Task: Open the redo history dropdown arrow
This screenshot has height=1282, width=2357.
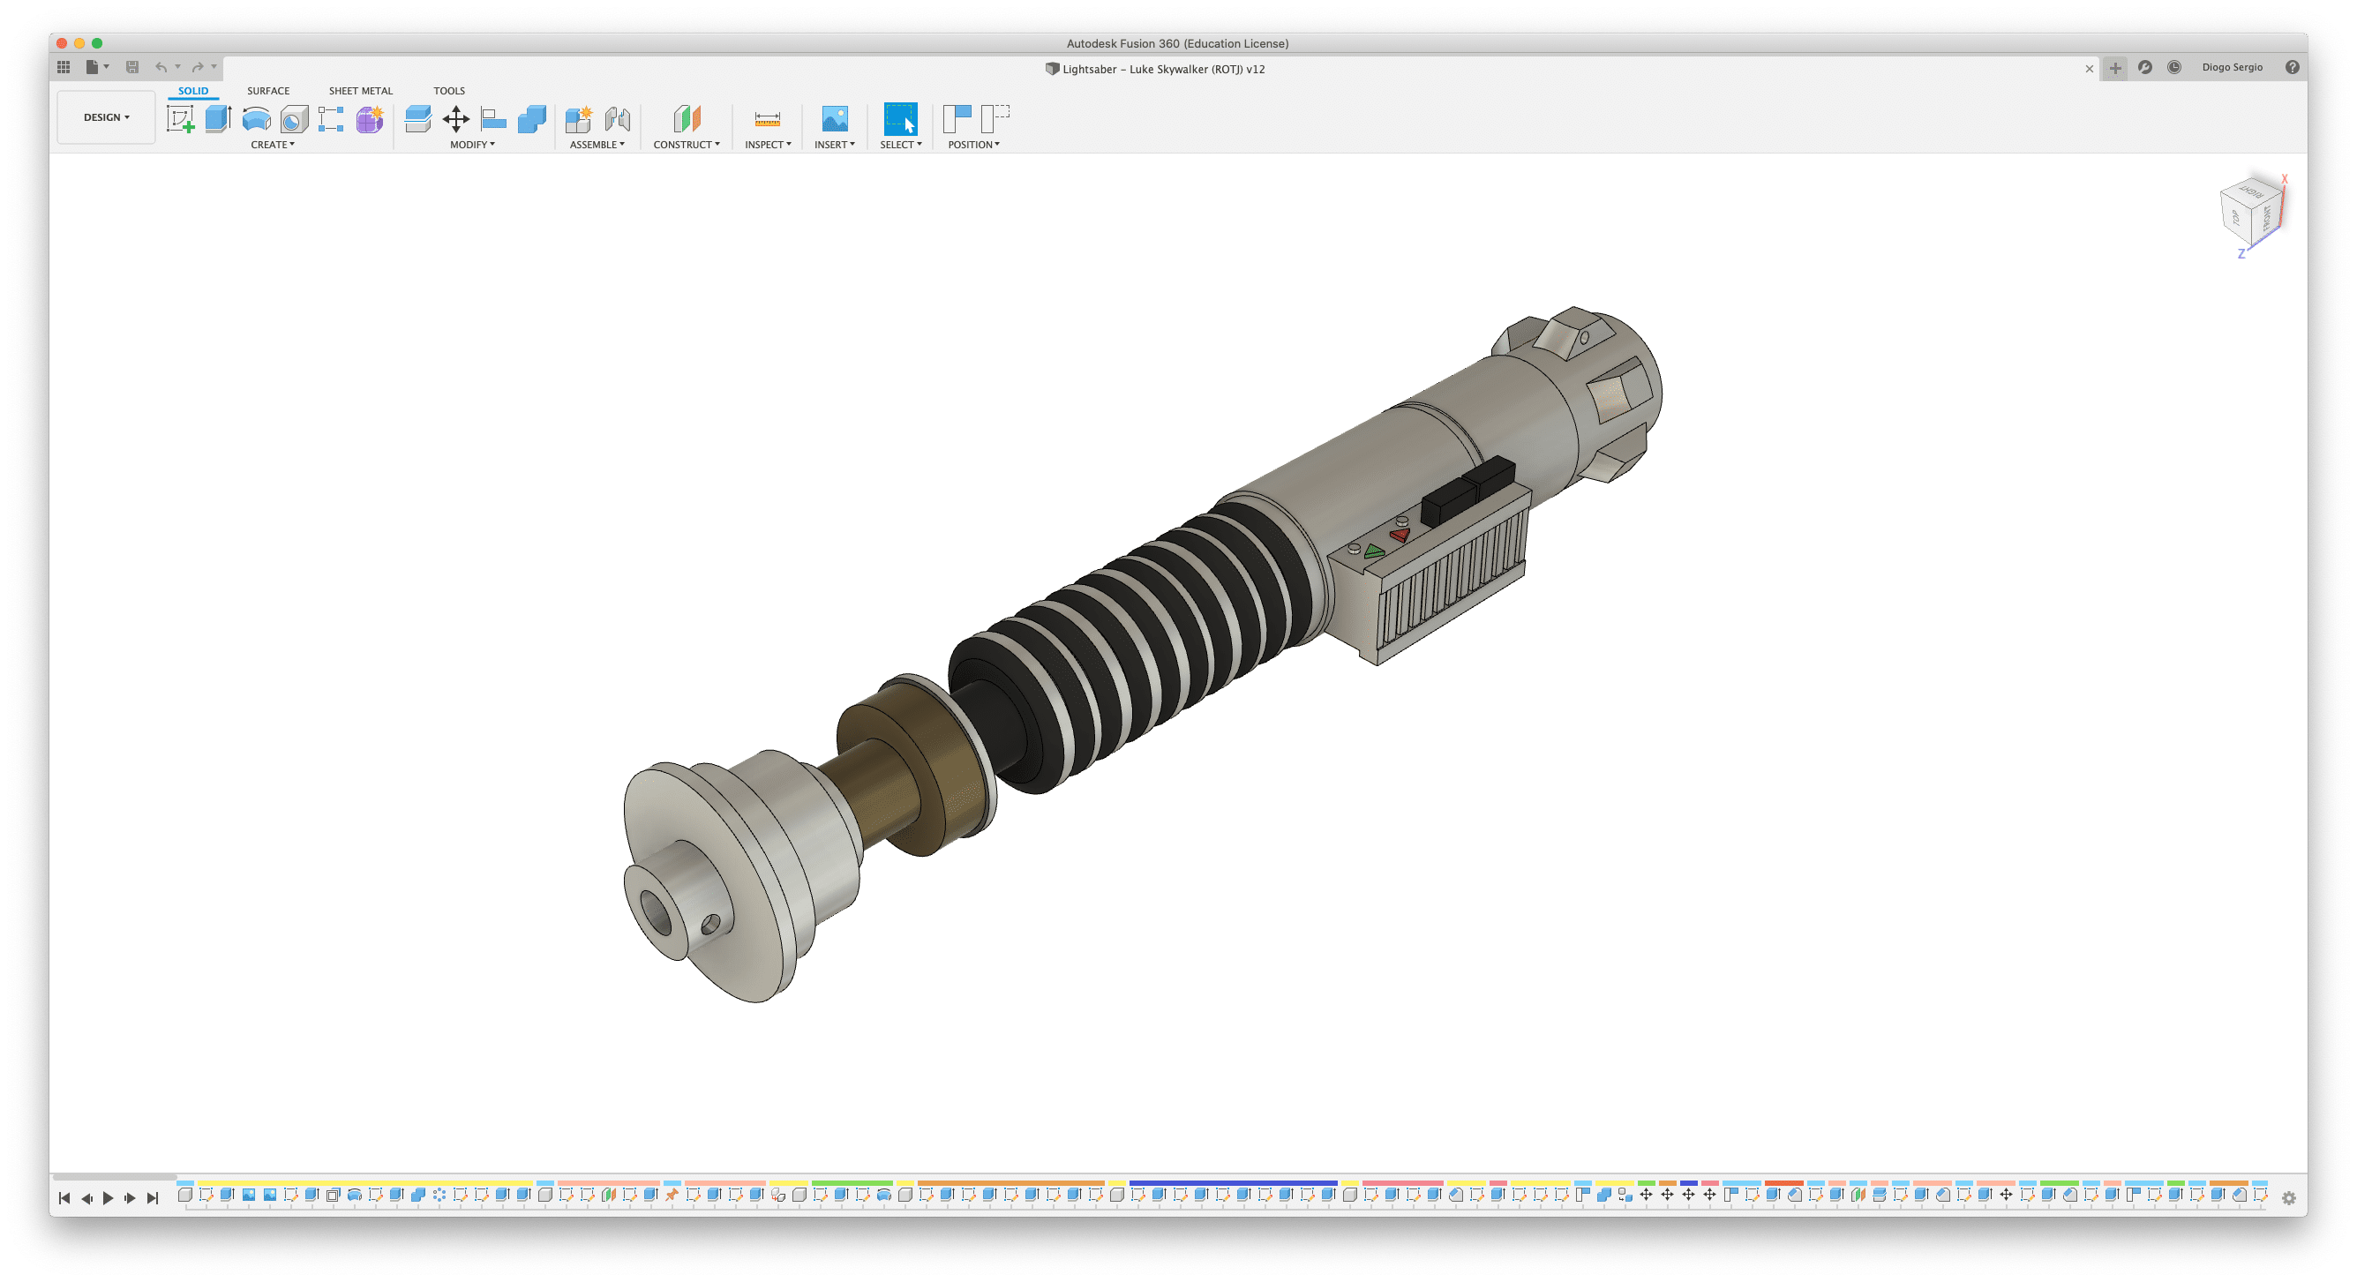Action: point(214,67)
